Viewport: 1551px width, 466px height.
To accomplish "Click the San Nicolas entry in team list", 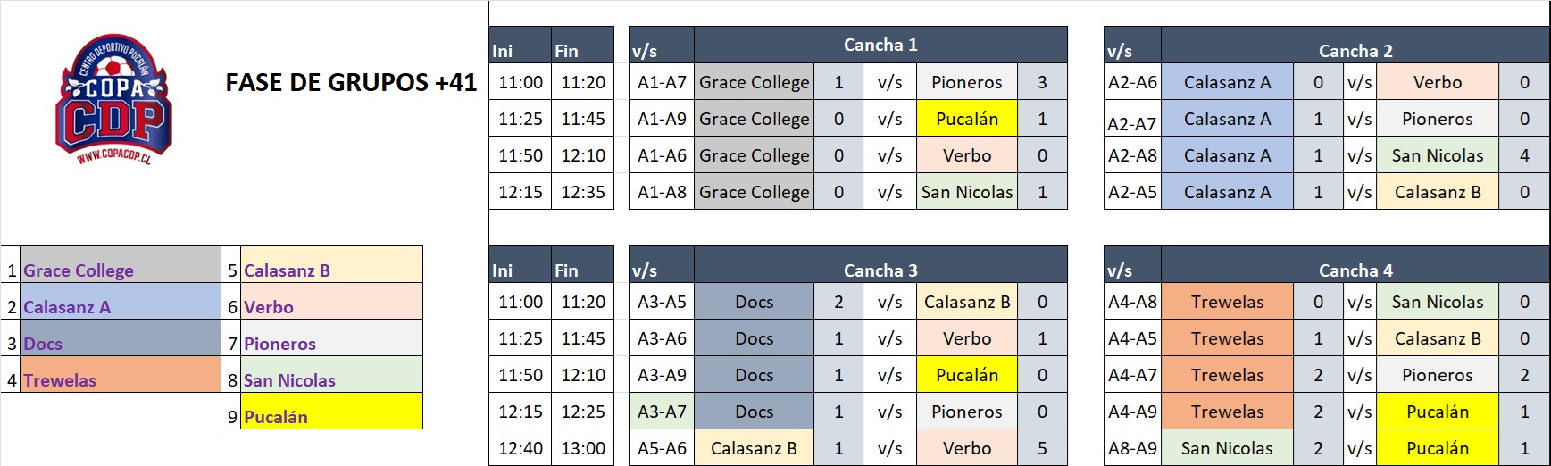I will coord(330,375).
